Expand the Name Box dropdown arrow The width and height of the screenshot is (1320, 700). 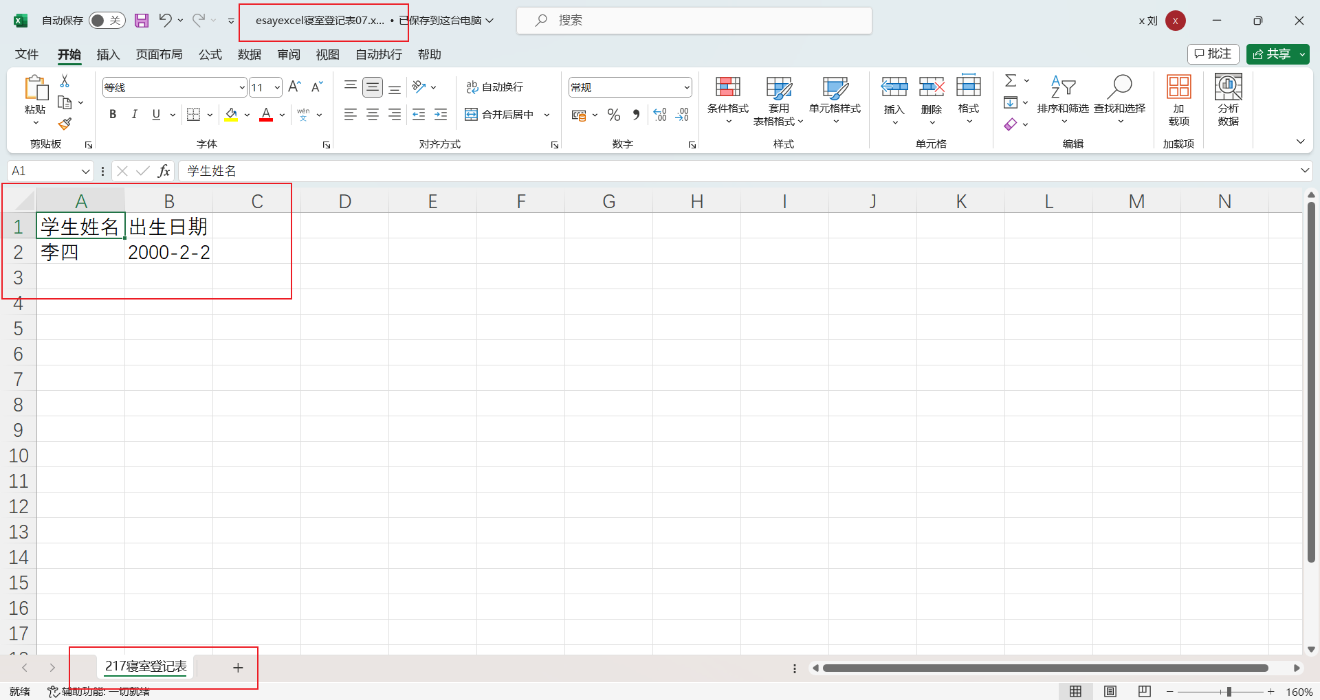[x=85, y=171]
